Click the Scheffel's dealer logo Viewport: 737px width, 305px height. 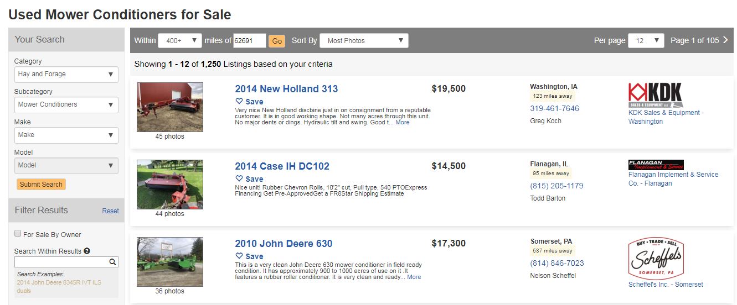[x=656, y=258]
